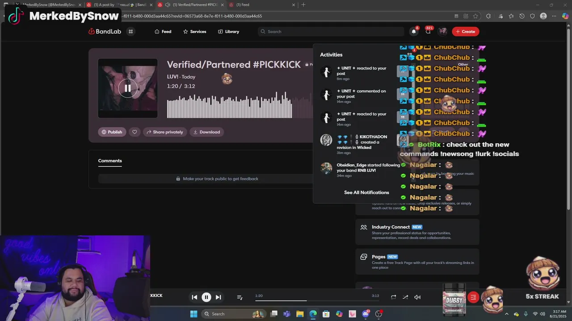Open the Services menu
Viewport: 572px width, 321px height.
[195, 32]
